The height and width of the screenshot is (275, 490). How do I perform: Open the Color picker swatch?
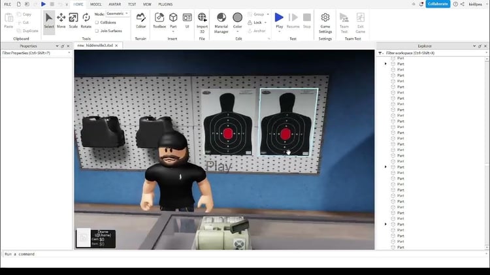[238, 18]
